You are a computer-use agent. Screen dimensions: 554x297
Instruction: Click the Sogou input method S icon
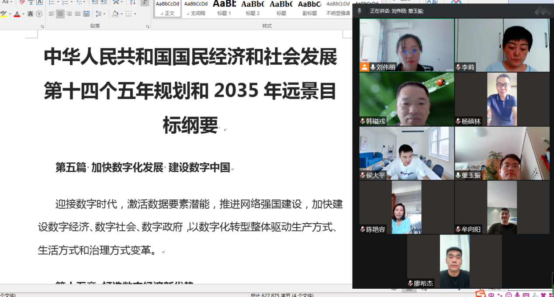[480, 294]
